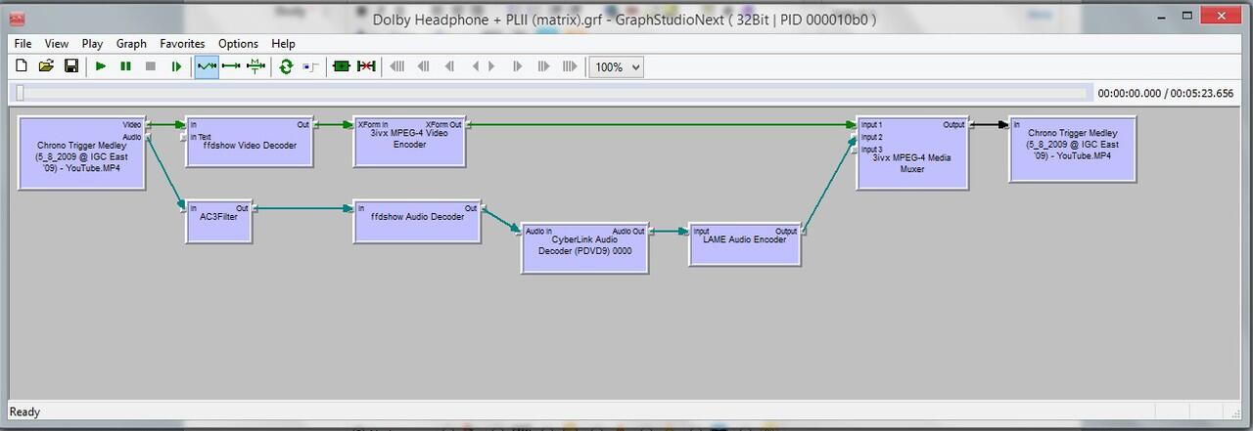Select the LAME Audio Encoder filter
Screen dimensions: 1253x431
point(744,244)
